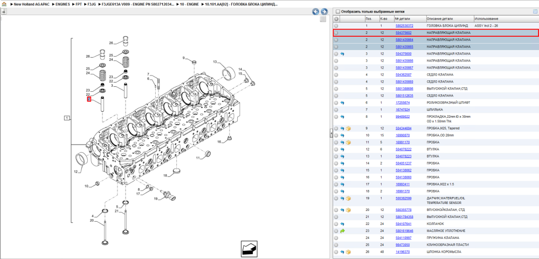Open supersession arrow for part 504078222

342,149
